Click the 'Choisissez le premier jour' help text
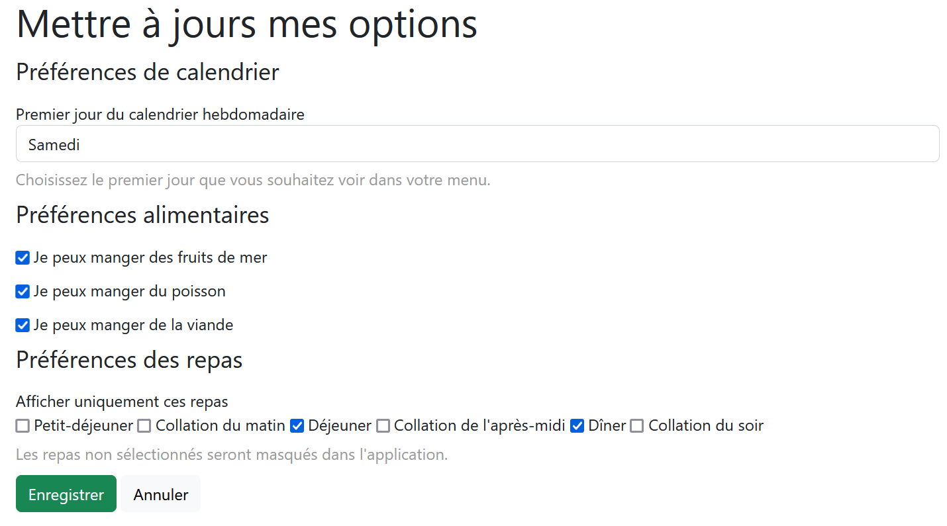 click(253, 180)
